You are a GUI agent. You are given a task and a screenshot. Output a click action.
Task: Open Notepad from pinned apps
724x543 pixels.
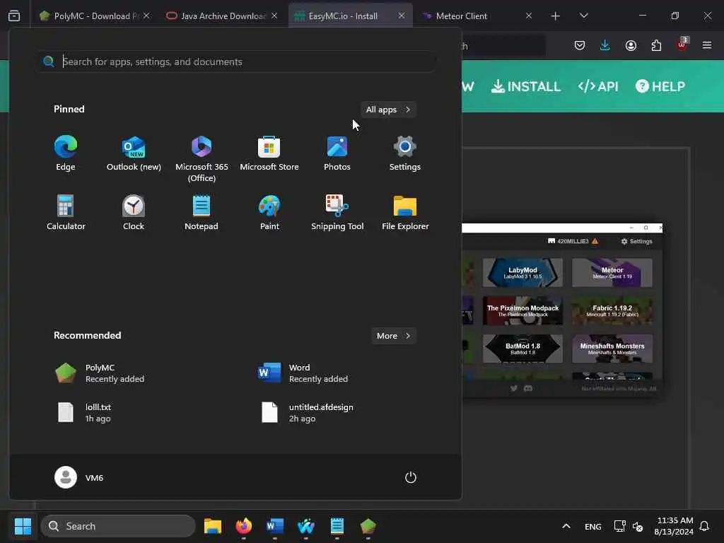click(x=202, y=213)
